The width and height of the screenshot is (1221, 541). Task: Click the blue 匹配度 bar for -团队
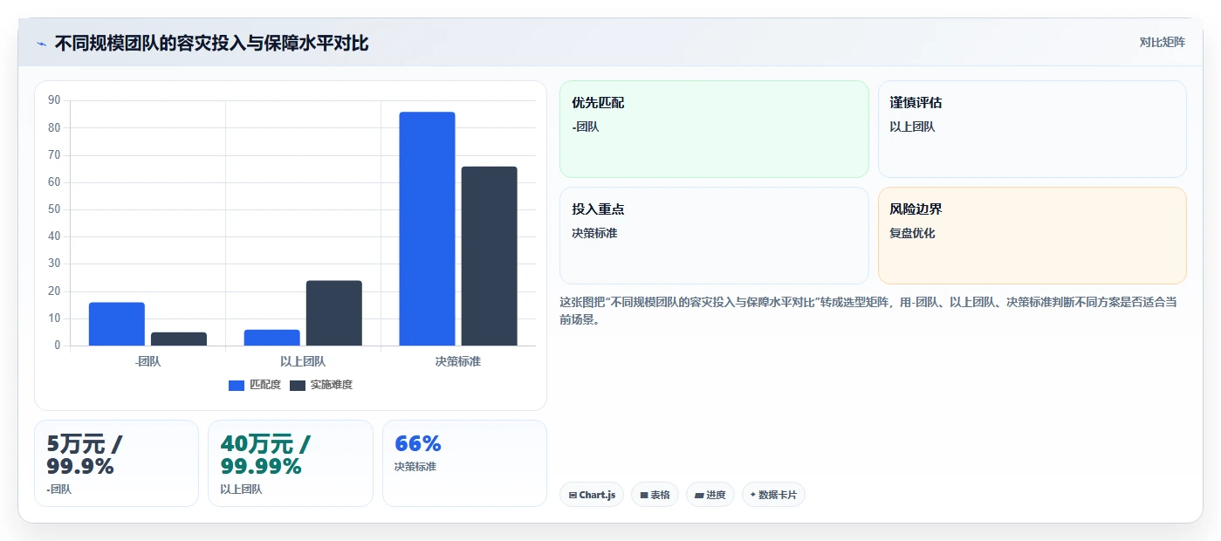116,324
